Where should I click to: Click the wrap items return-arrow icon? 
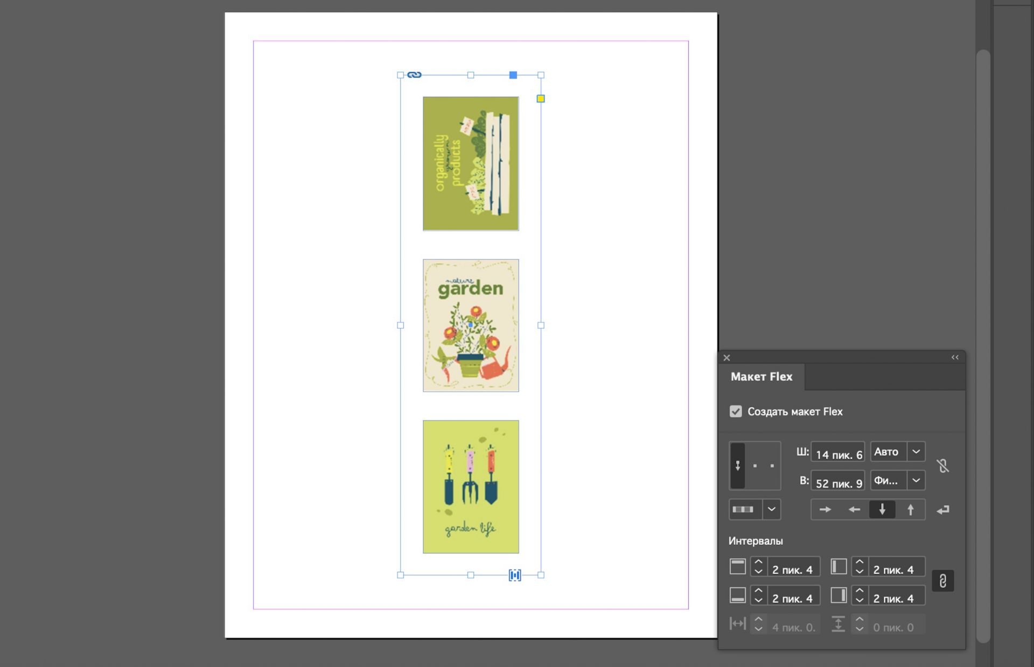pyautogui.click(x=943, y=510)
